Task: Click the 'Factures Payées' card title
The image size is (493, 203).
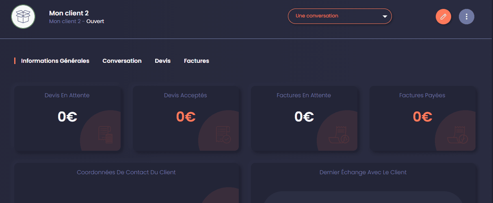Action: pyautogui.click(x=422, y=95)
